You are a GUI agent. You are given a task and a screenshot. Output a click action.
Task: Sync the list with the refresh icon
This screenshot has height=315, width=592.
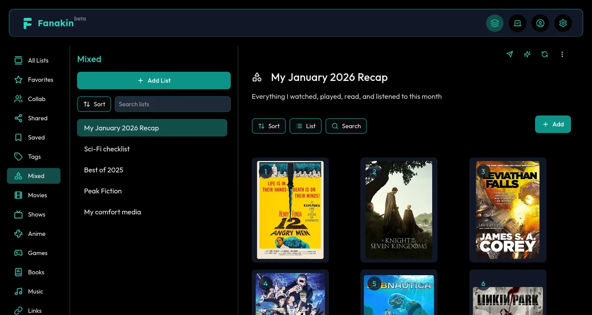[x=544, y=54]
